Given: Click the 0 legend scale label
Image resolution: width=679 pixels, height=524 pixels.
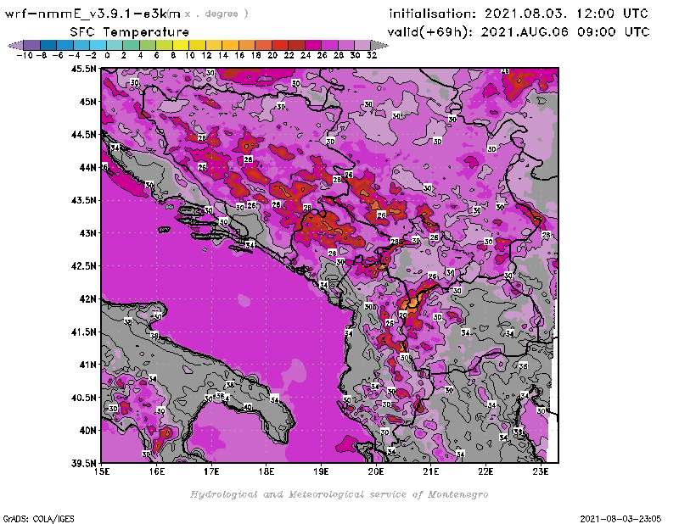Looking at the screenshot, I should click(x=107, y=55).
